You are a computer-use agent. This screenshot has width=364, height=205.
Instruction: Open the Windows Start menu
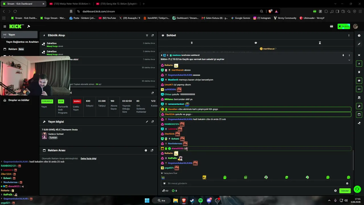point(147,200)
